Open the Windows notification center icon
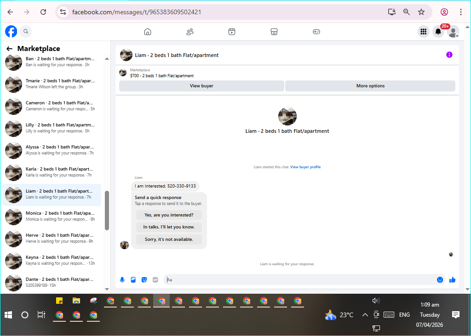This screenshot has width=471, height=336. point(456,315)
